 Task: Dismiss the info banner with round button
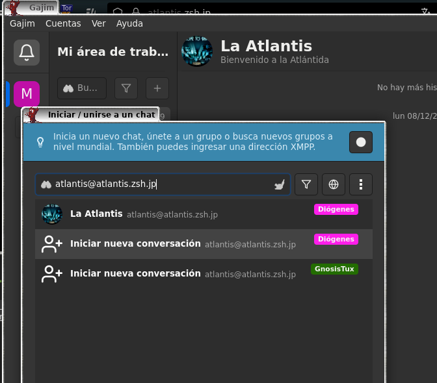tap(361, 142)
